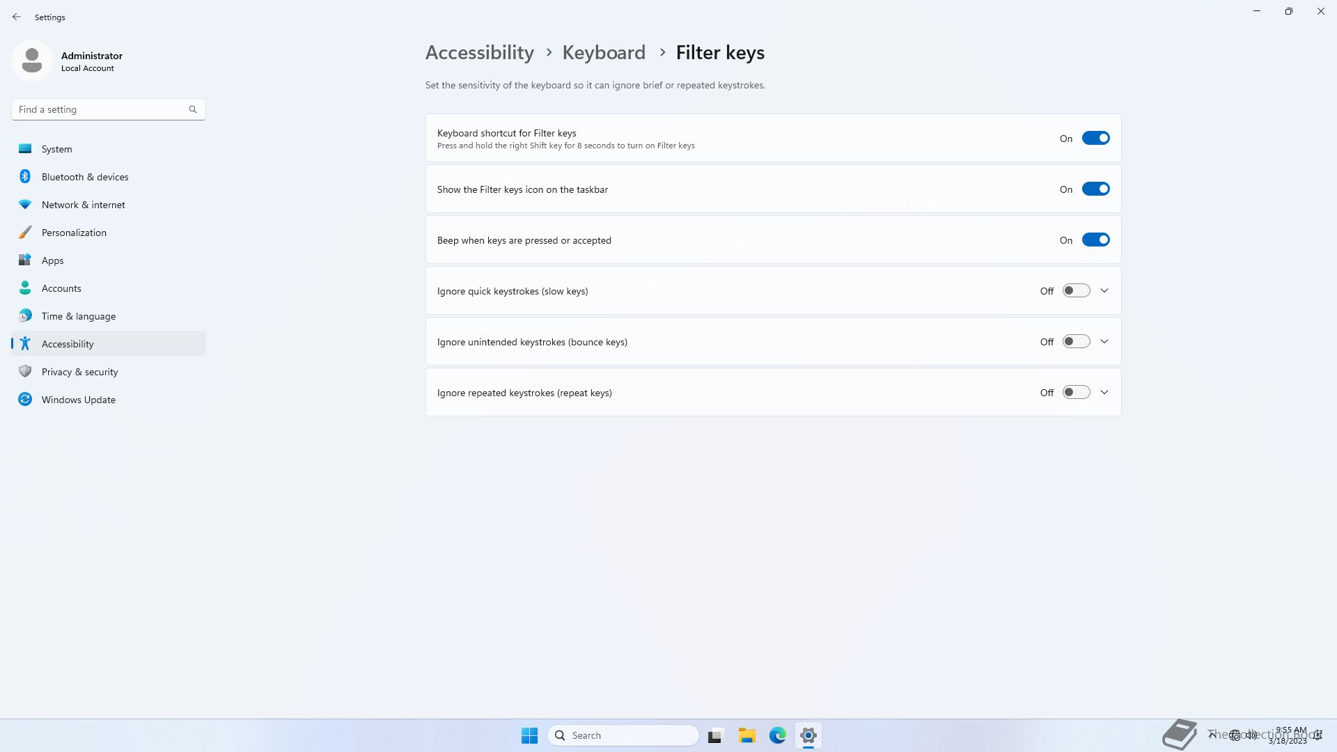The image size is (1337, 752).
Task: Open Time & language settings
Action: (x=78, y=316)
